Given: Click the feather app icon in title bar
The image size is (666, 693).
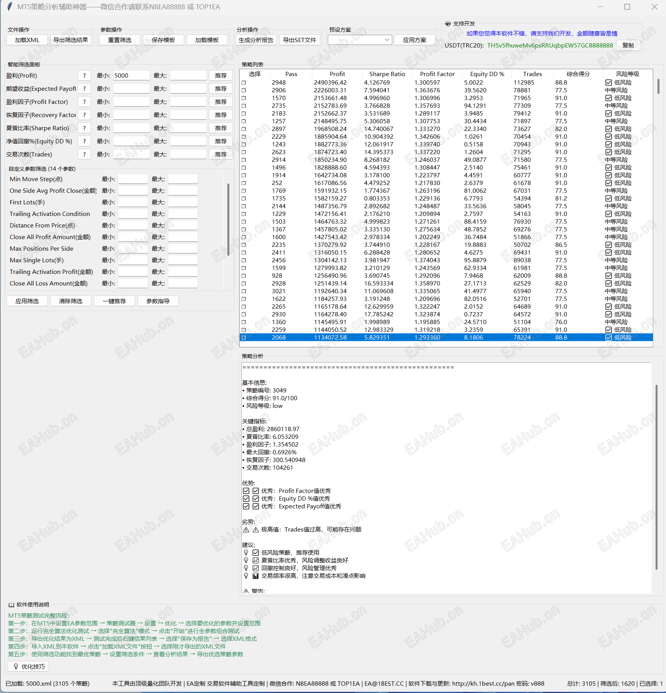Looking at the screenshot, I should [9, 7].
